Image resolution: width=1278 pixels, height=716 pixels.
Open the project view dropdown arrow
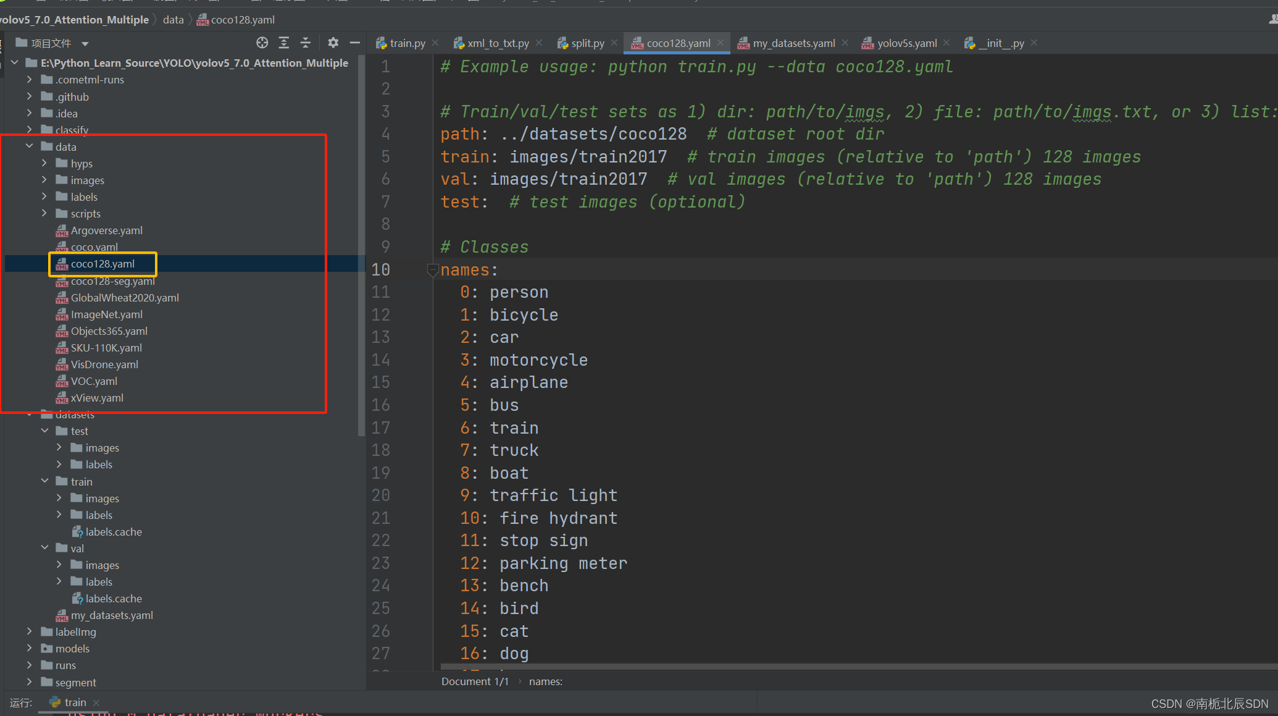point(85,43)
